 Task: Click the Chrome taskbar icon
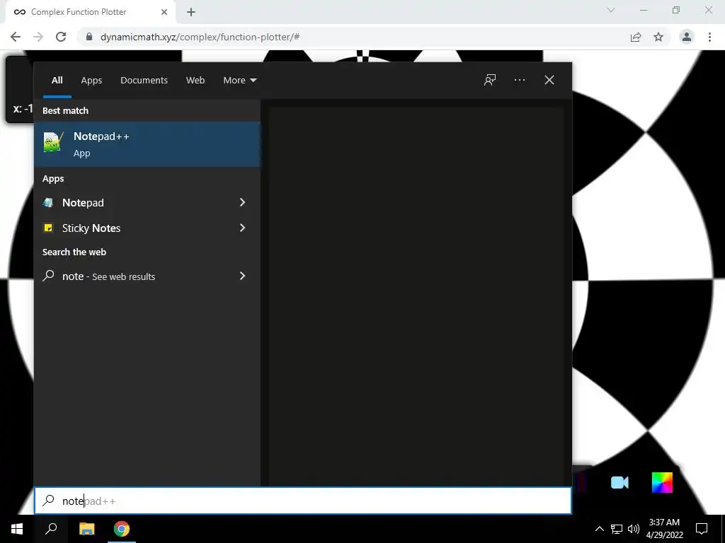click(122, 529)
